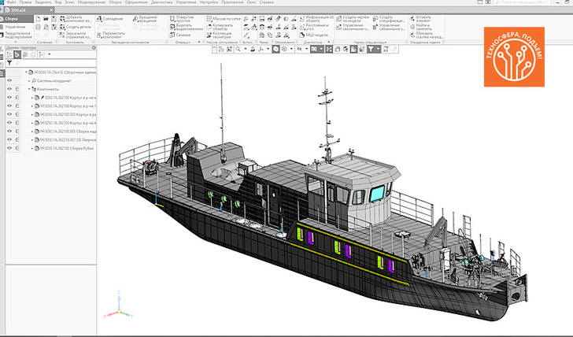Viewport: 573px width, 337px height.
Task: Expand the Системы координат tree node
Action: [29, 80]
